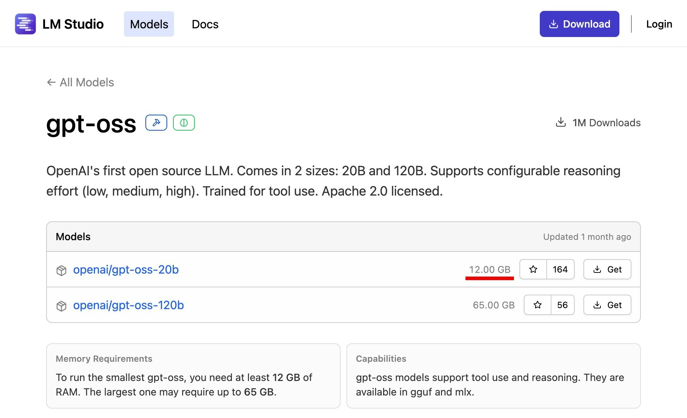Open the openai/gpt-oss-20b model link
Image resolution: width=687 pixels, height=418 pixels.
126,270
